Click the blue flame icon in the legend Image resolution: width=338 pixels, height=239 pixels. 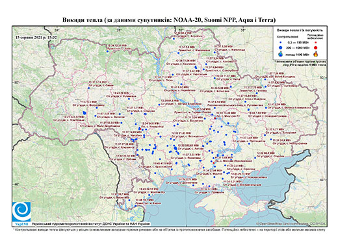281,54
